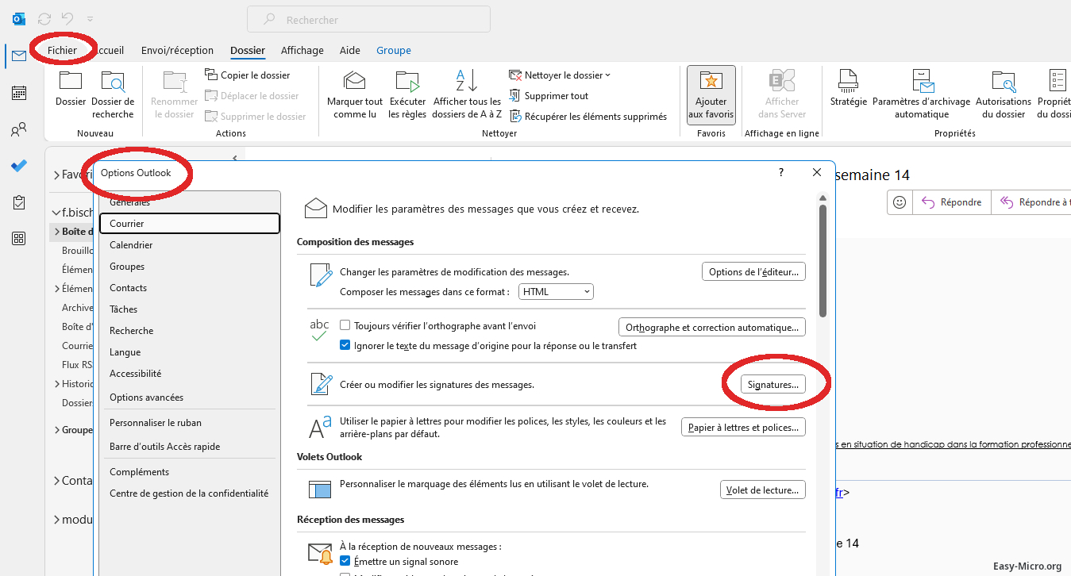Collapse the f.bisch account folder tree
Image resolution: width=1071 pixels, height=576 pixels.
click(x=57, y=212)
